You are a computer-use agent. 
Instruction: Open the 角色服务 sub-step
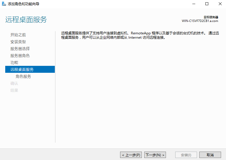coord(23,76)
